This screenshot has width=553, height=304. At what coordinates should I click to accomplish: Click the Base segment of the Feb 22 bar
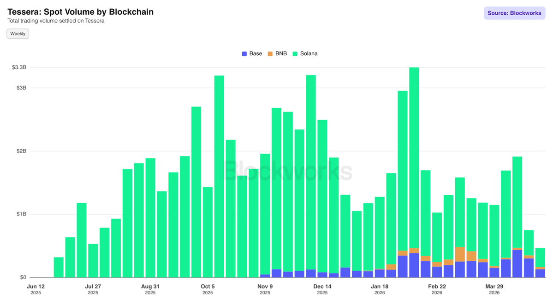[437, 272]
